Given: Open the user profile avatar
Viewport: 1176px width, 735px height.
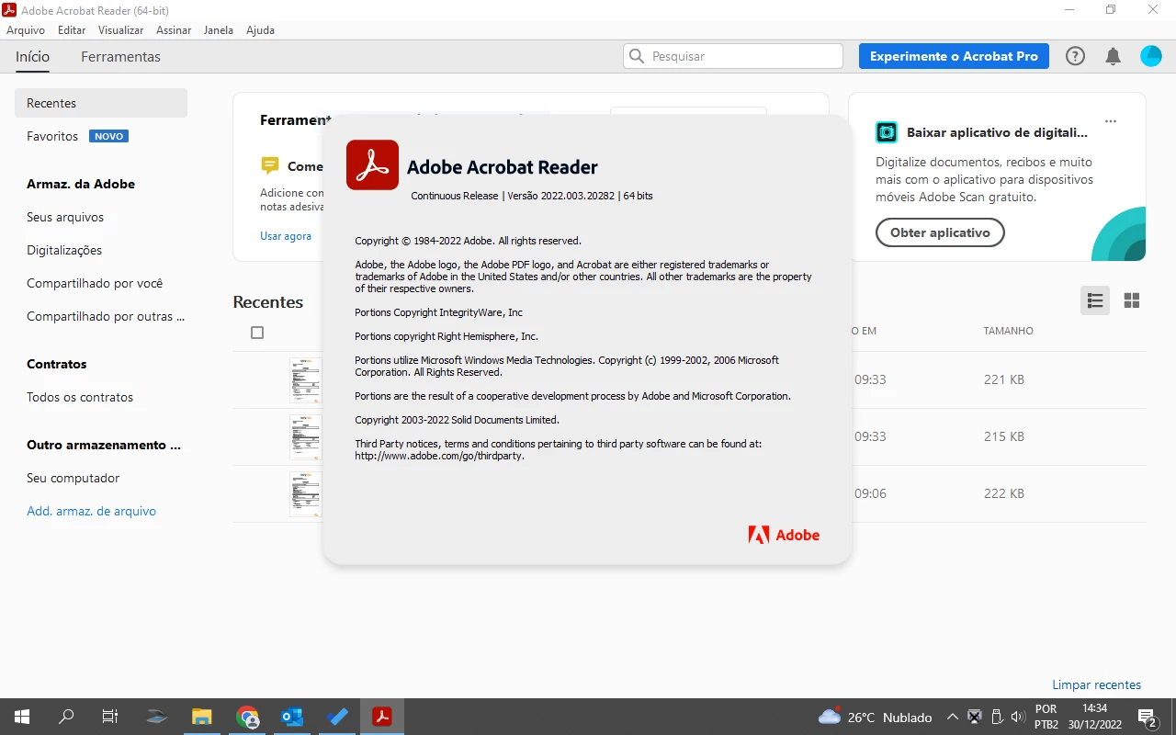Looking at the screenshot, I should click(1151, 56).
